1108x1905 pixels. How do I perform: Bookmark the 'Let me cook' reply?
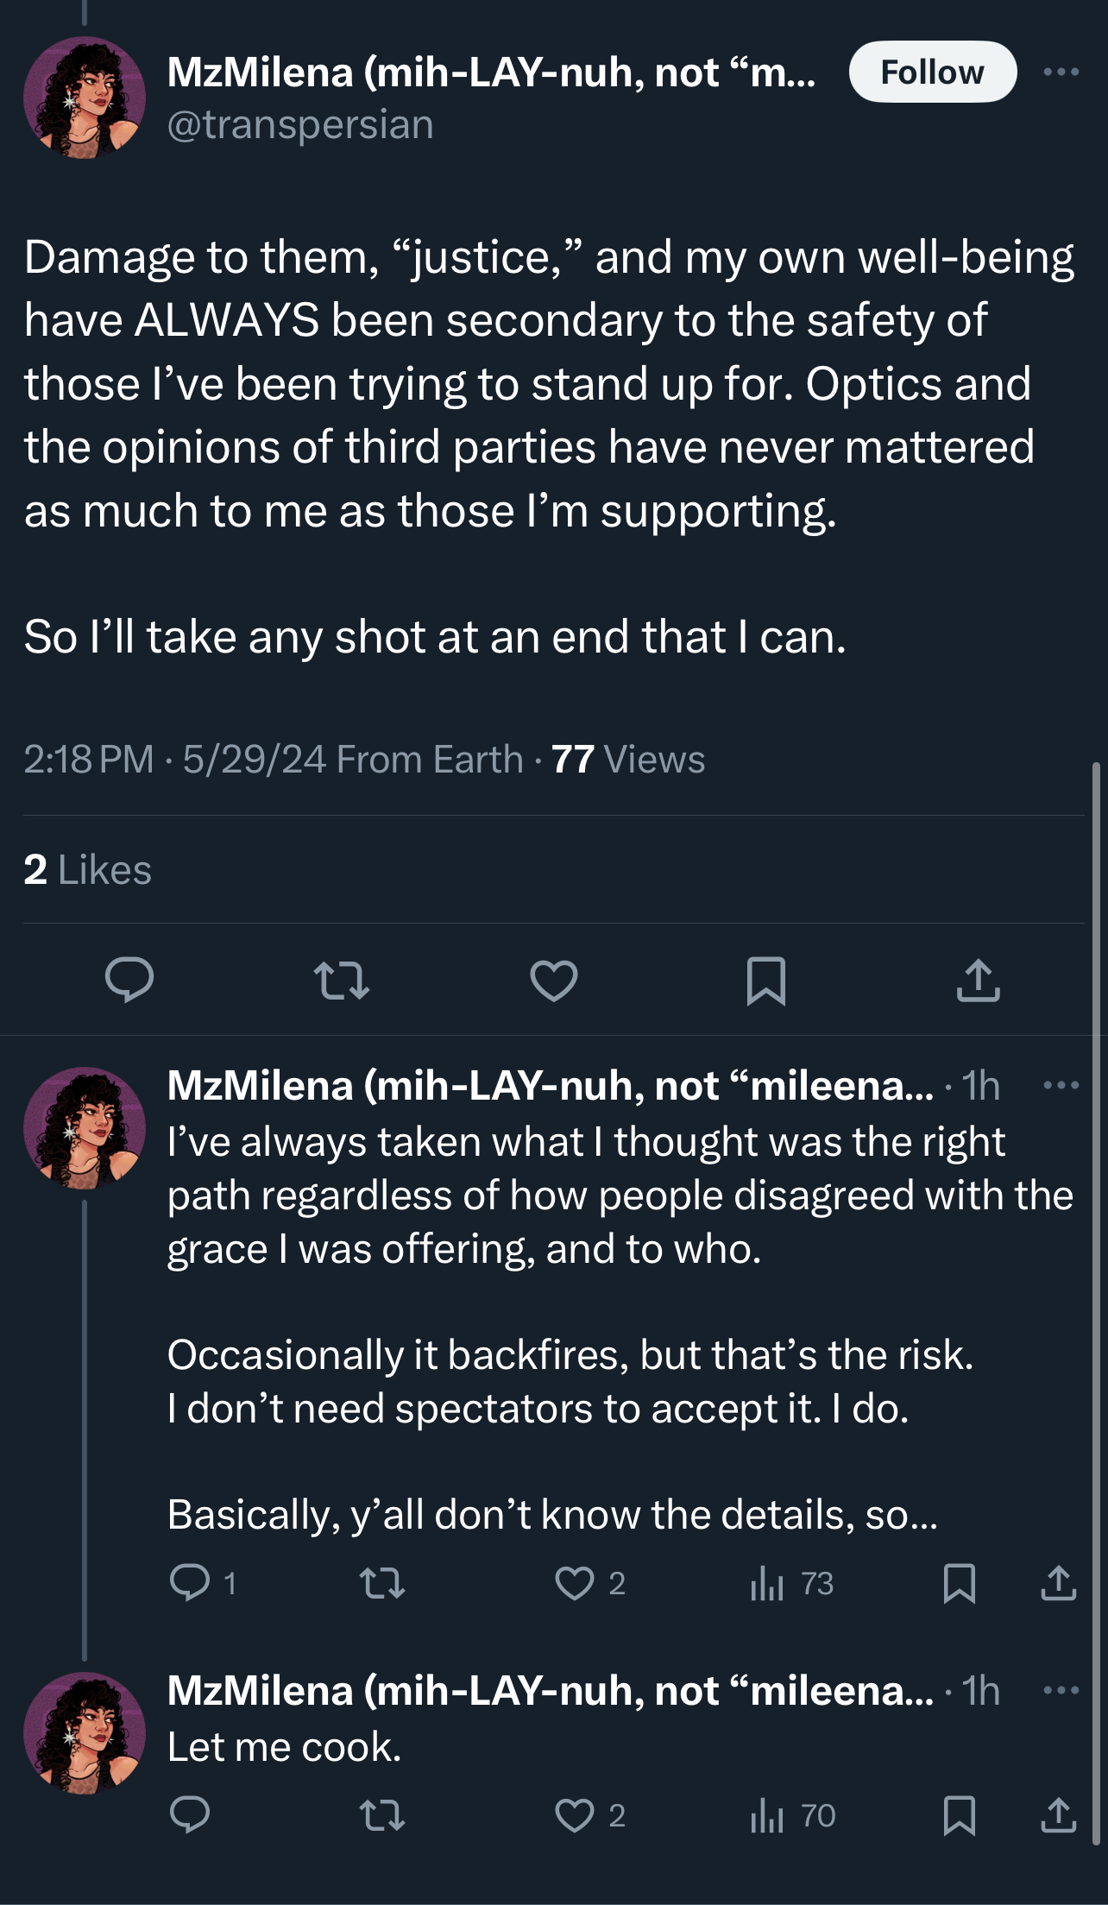[960, 1815]
